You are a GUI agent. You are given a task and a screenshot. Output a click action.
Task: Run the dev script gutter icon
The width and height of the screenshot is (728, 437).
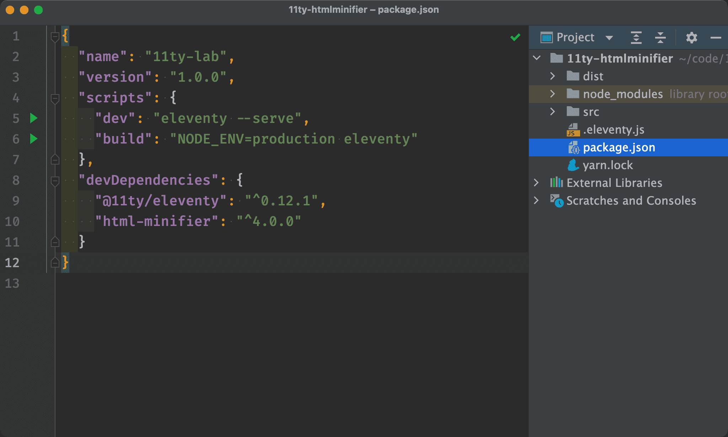pos(34,118)
